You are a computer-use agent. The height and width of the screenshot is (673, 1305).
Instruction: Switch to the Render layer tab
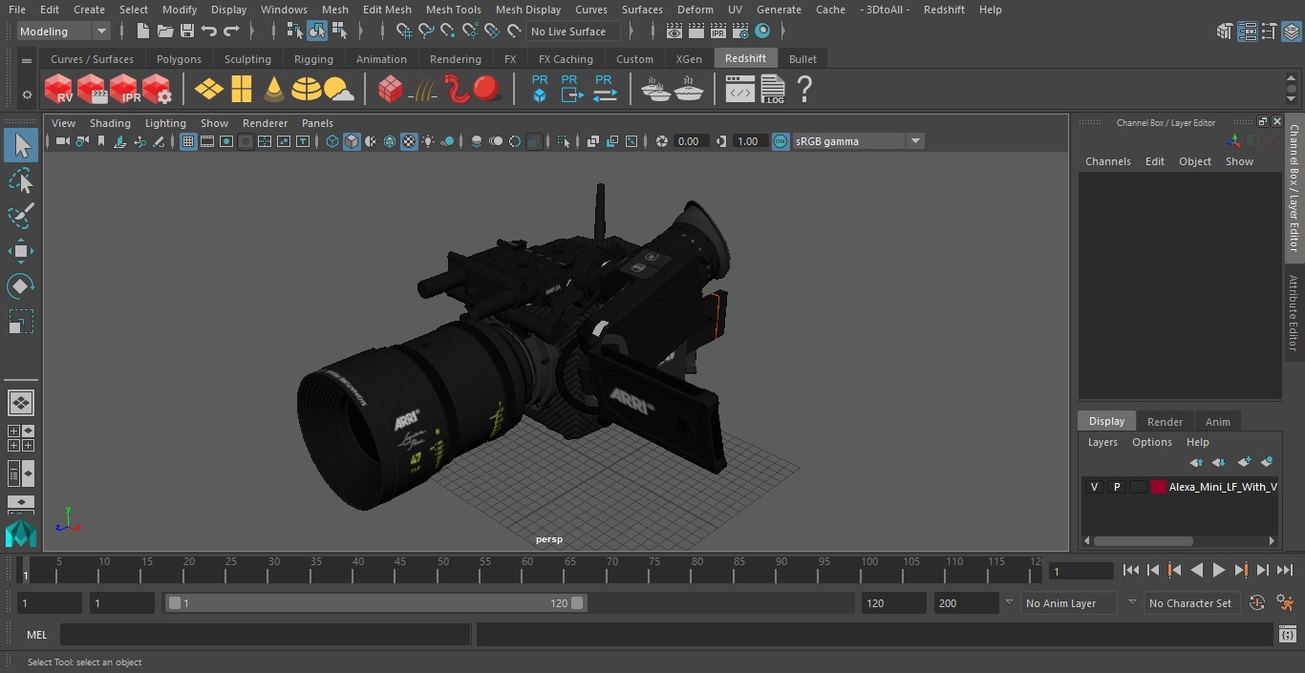click(1165, 422)
